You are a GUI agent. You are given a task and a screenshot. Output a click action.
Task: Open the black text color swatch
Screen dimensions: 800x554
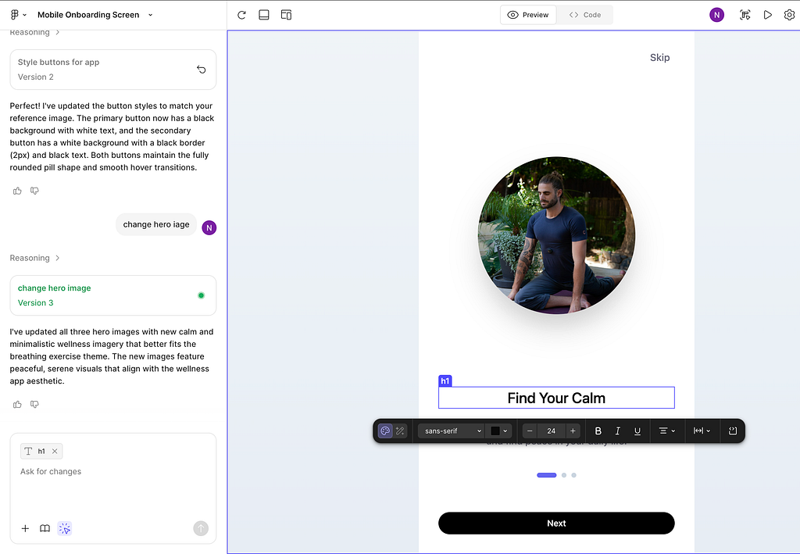point(498,431)
